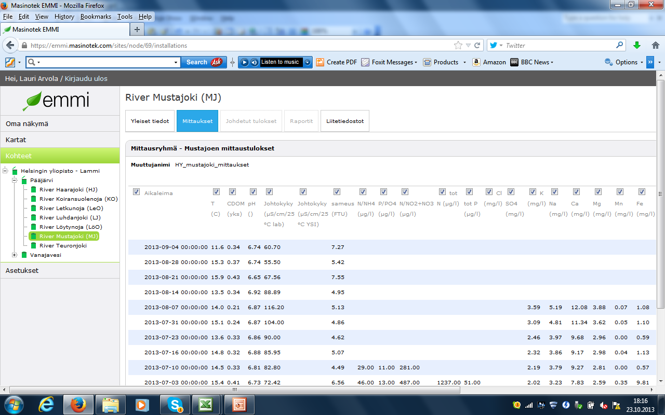Open Excel from the taskbar

pos(206,405)
